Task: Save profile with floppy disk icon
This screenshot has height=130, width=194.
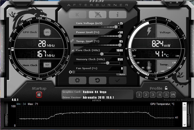Action: 173,95
